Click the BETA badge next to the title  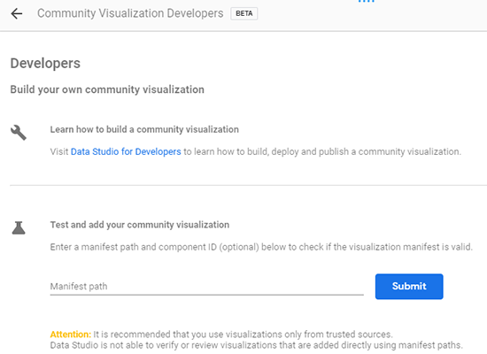point(244,13)
